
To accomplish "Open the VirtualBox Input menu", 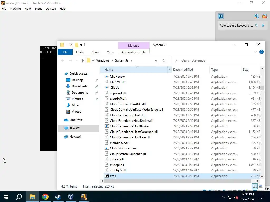I will point(38,9).
